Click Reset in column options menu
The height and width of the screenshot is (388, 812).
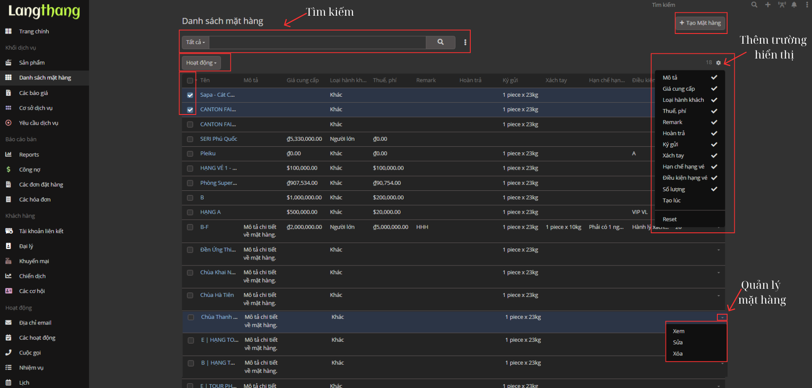point(669,219)
